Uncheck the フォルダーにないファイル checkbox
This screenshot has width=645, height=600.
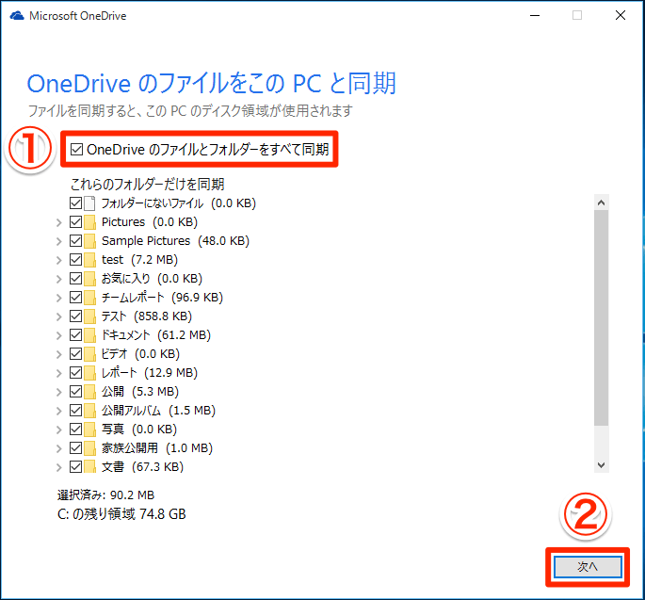pos(75,203)
